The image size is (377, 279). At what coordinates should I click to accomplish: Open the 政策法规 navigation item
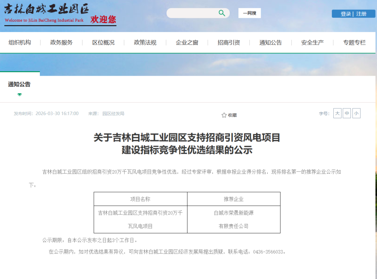(x=145, y=43)
